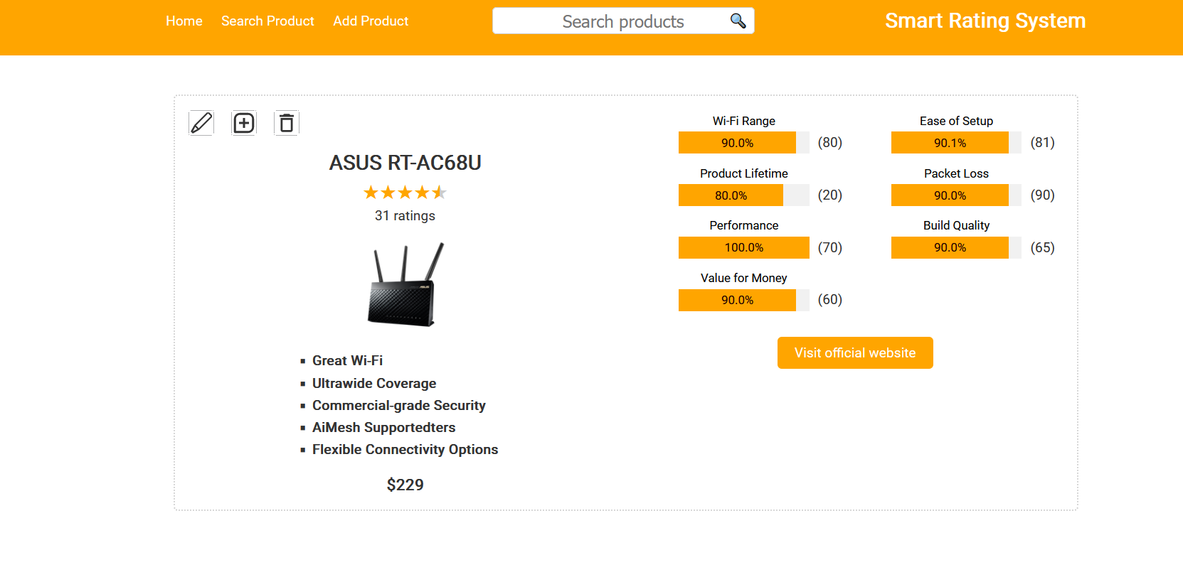The width and height of the screenshot is (1183, 577).
Task: Click the Value for Money label
Action: (x=744, y=278)
